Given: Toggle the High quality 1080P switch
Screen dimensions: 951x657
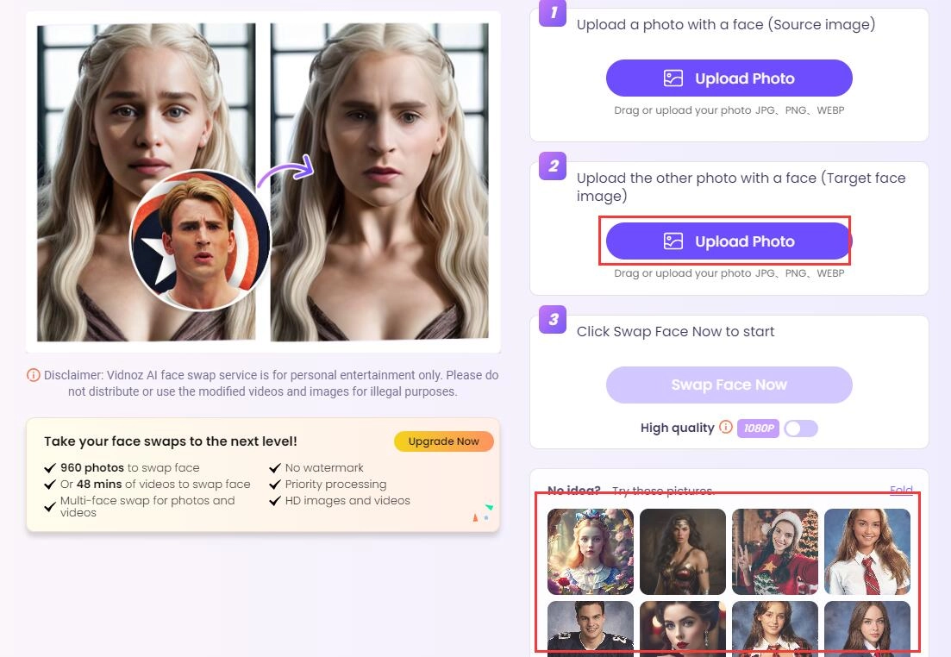Looking at the screenshot, I should 801,429.
